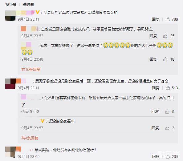Reply to the 今天 01:13 comment
The image size is (183, 161).
pyautogui.click(x=155, y=111)
